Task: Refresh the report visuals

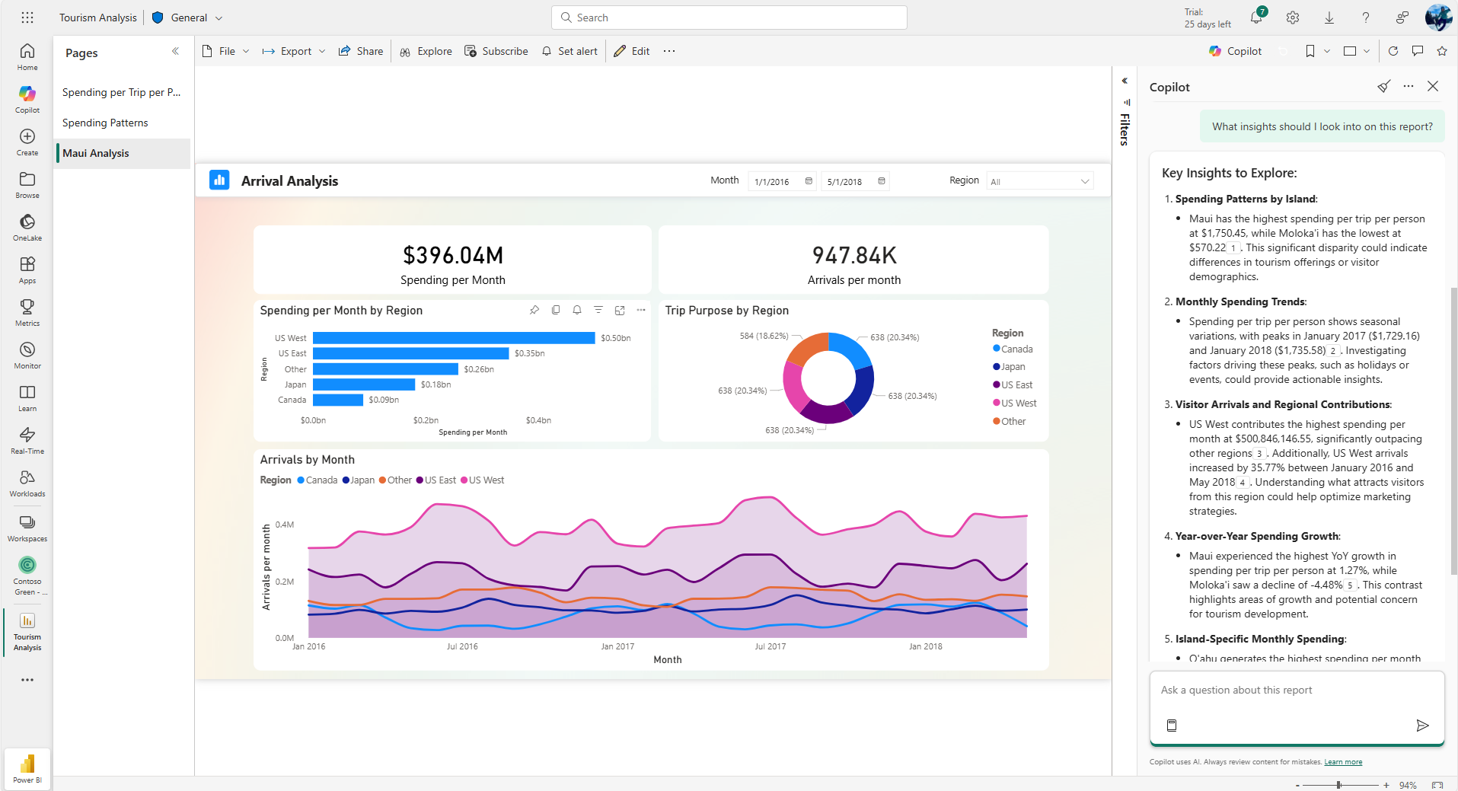Action: pos(1393,51)
